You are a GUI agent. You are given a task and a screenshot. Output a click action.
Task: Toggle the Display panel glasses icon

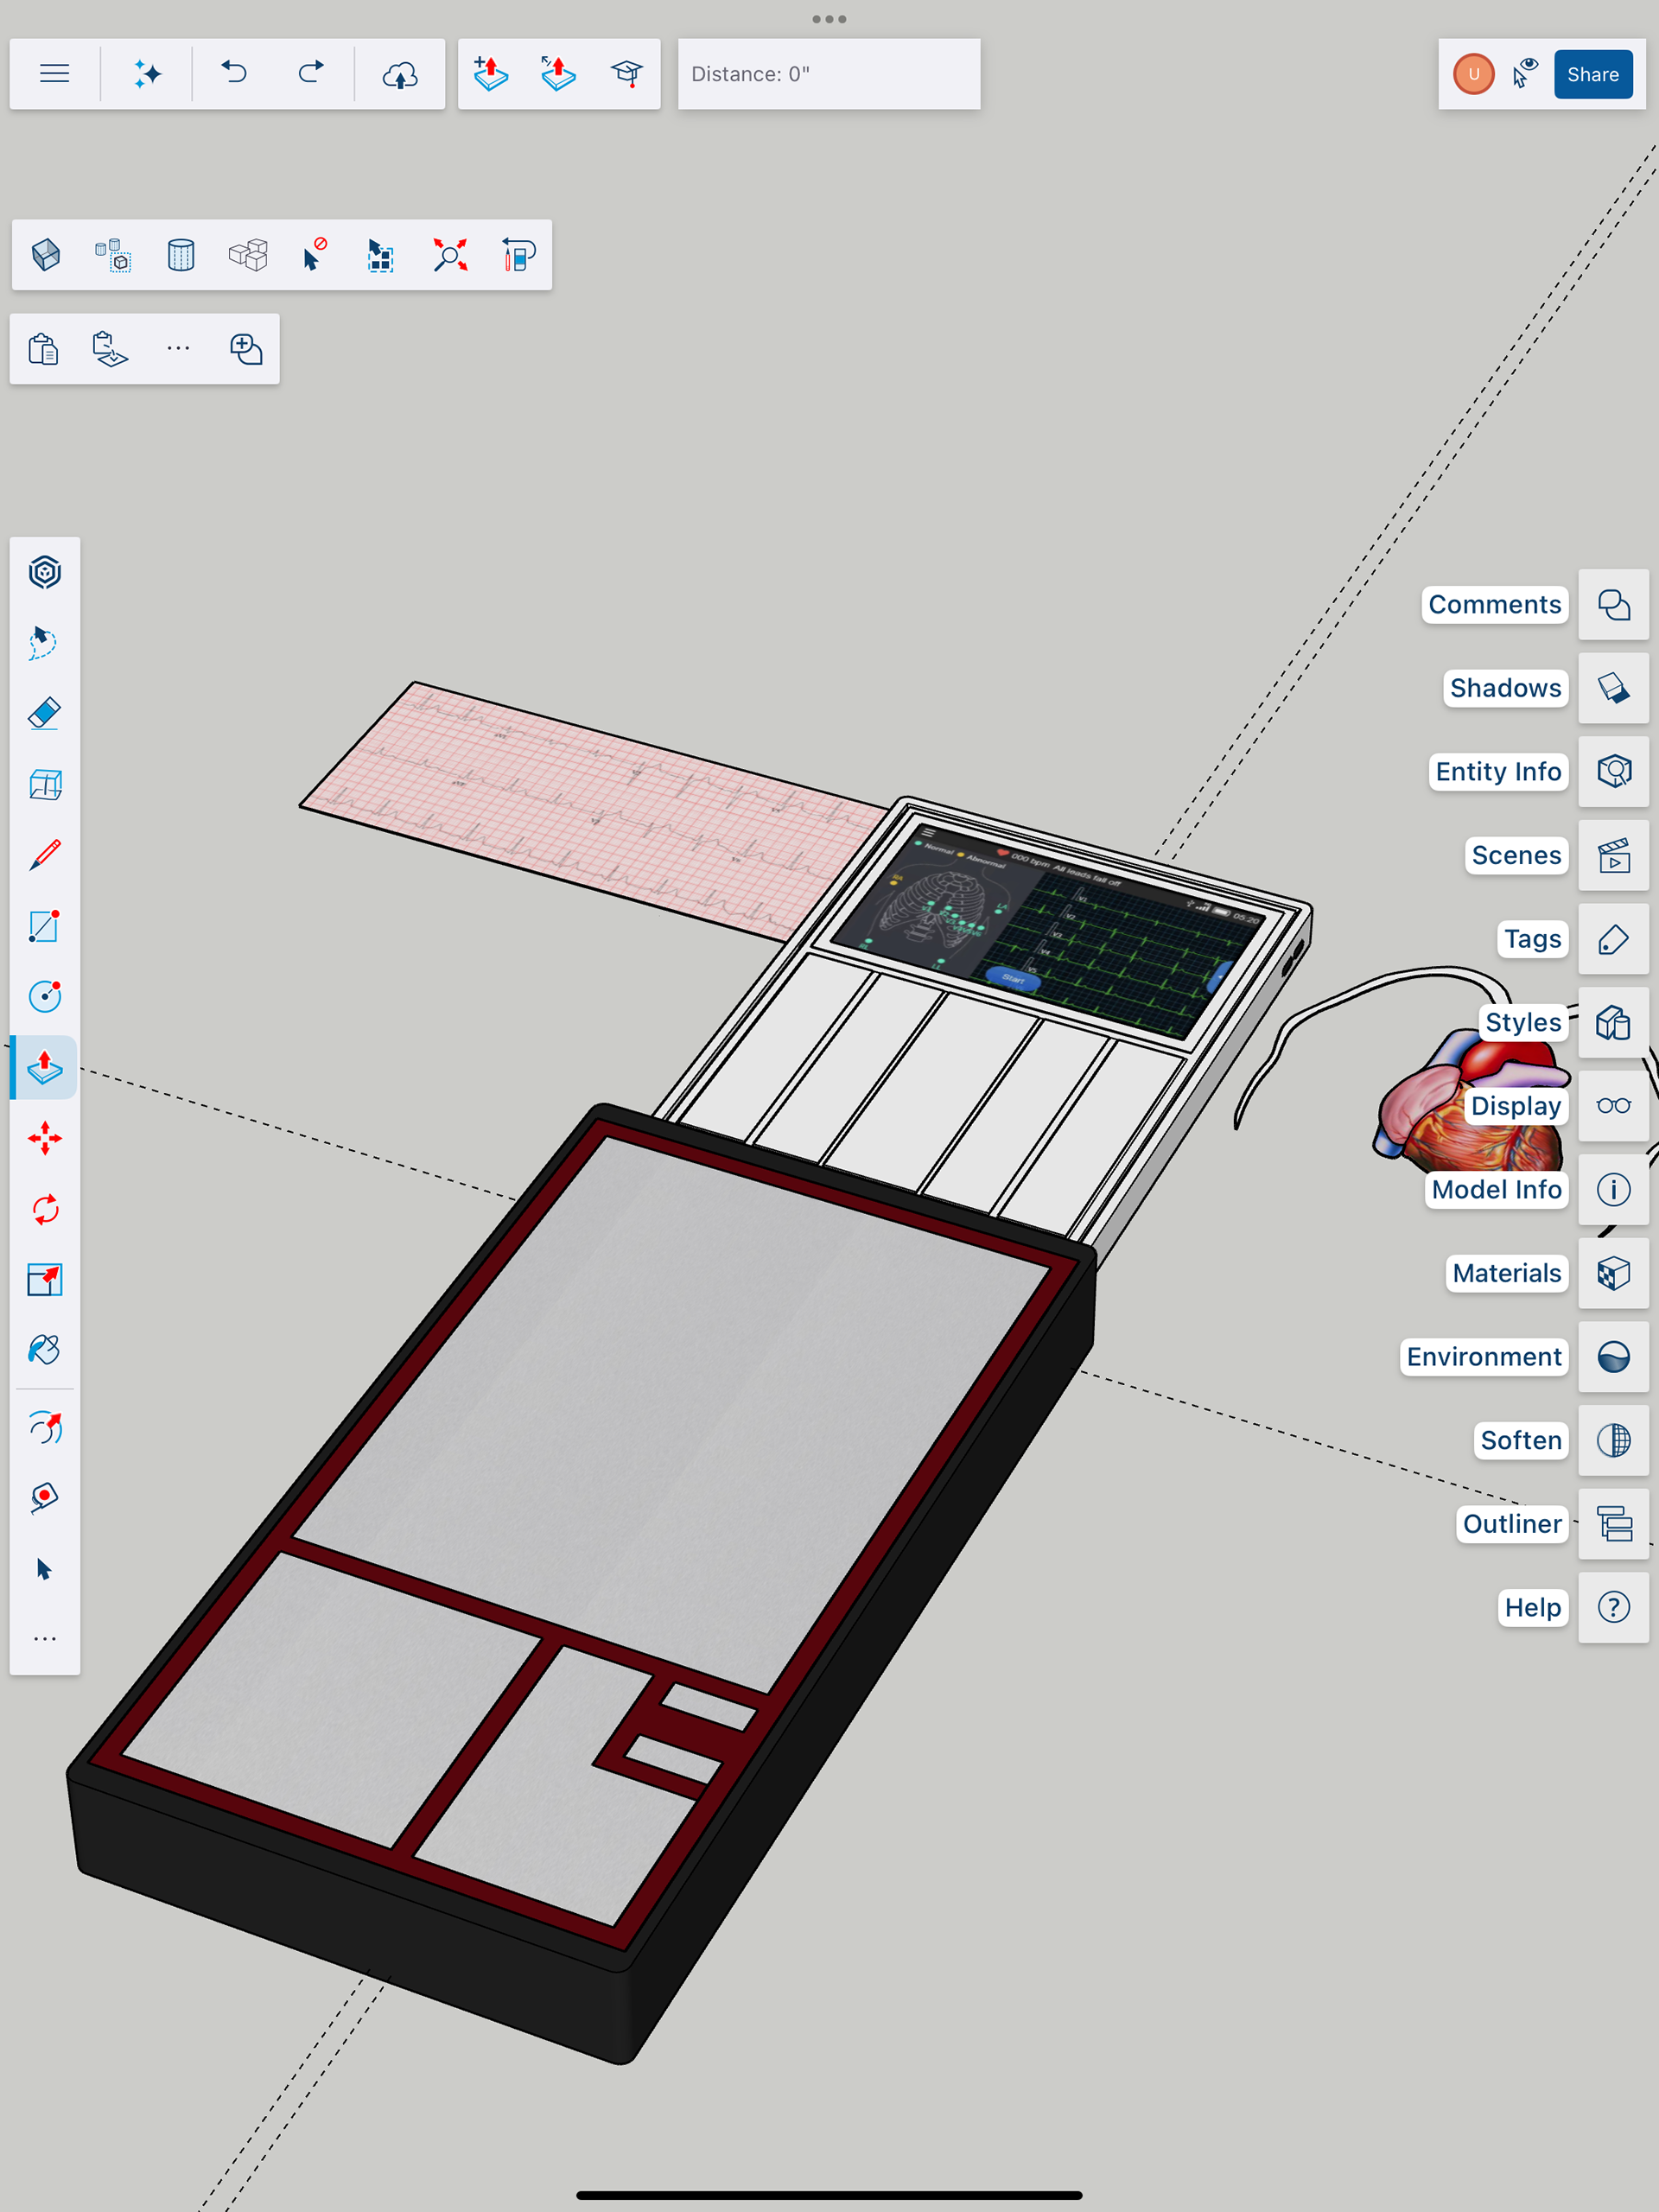1613,1106
